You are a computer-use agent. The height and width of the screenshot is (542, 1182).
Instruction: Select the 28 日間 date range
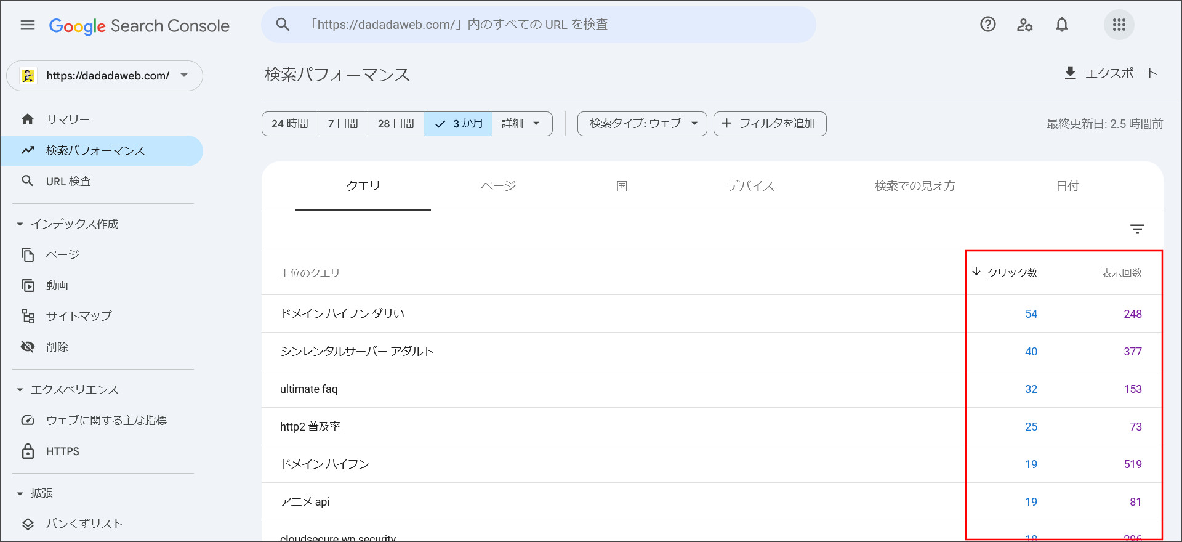(x=396, y=124)
